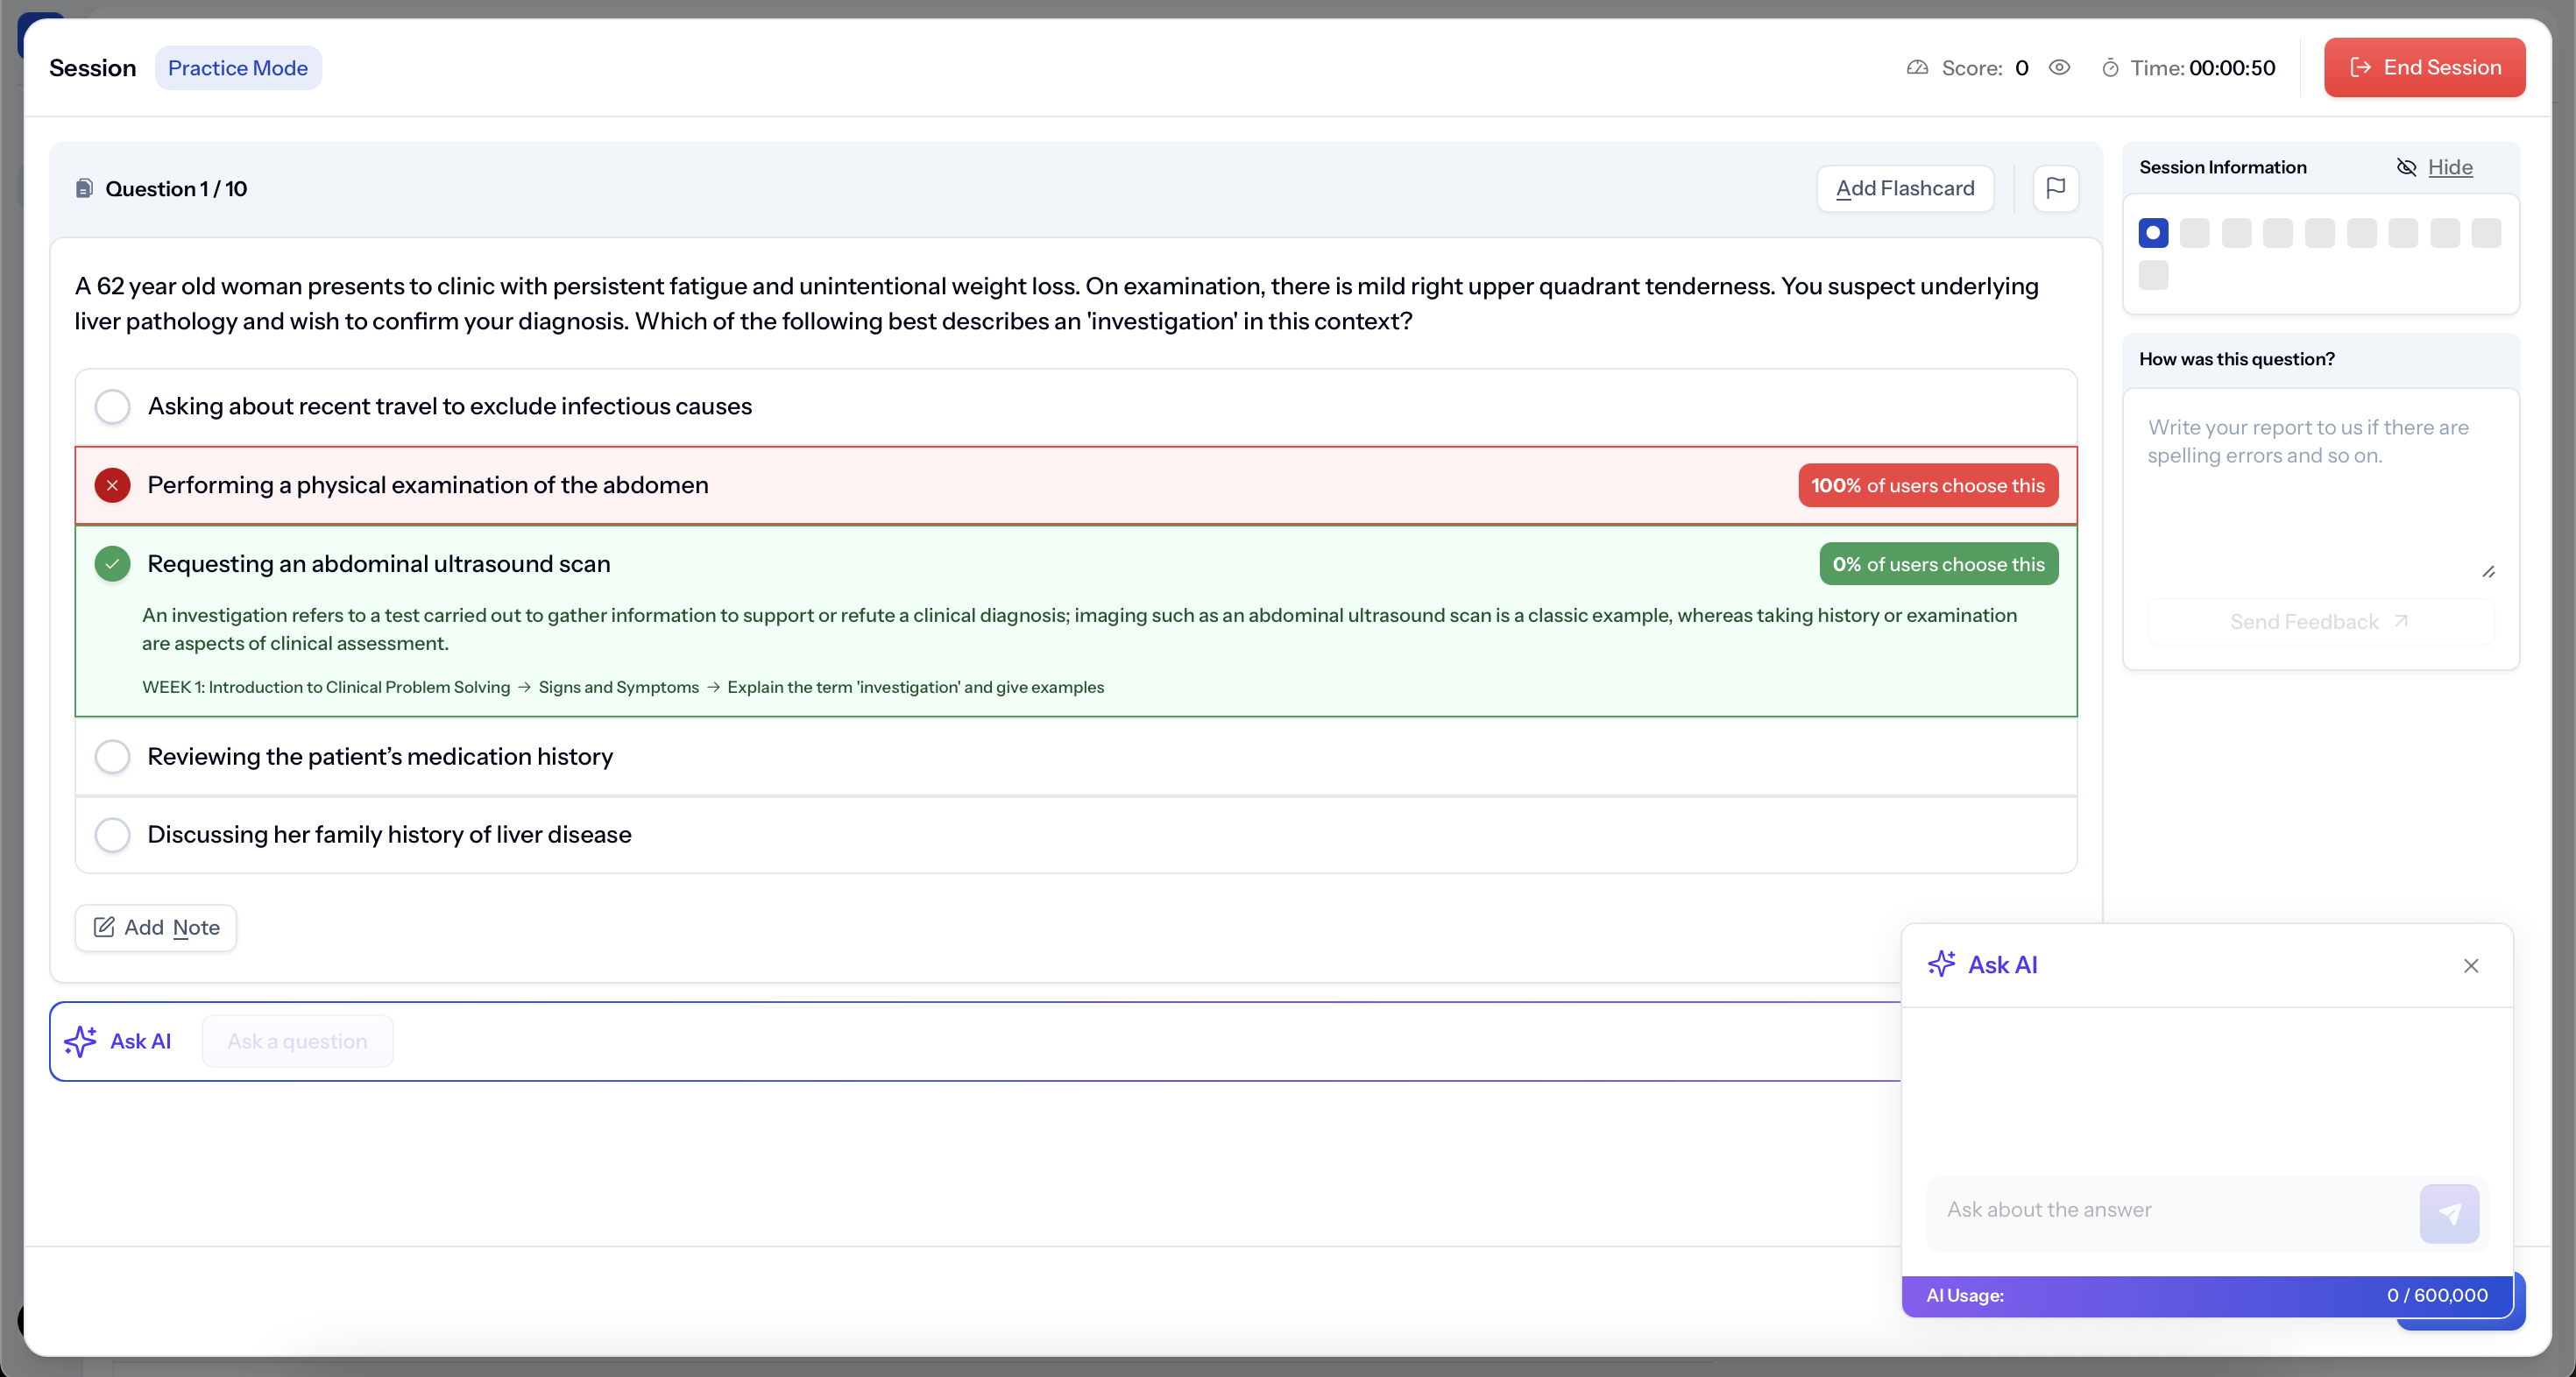Image resolution: width=2576 pixels, height=1377 pixels.
Task: Close the Ask AI popup panel
Action: coord(2470,965)
